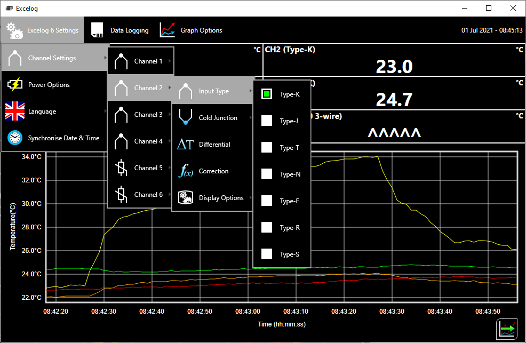Click the Data Logging SD card icon
The image size is (526, 343).
pyautogui.click(x=97, y=30)
